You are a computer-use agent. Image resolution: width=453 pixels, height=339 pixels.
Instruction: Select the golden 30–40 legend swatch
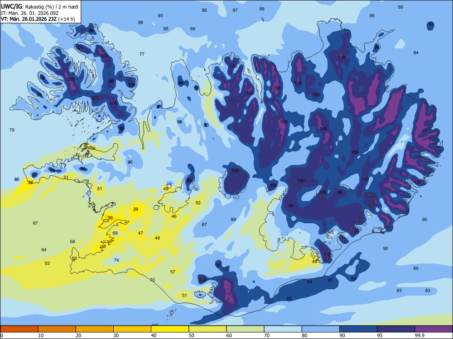(x=132, y=329)
